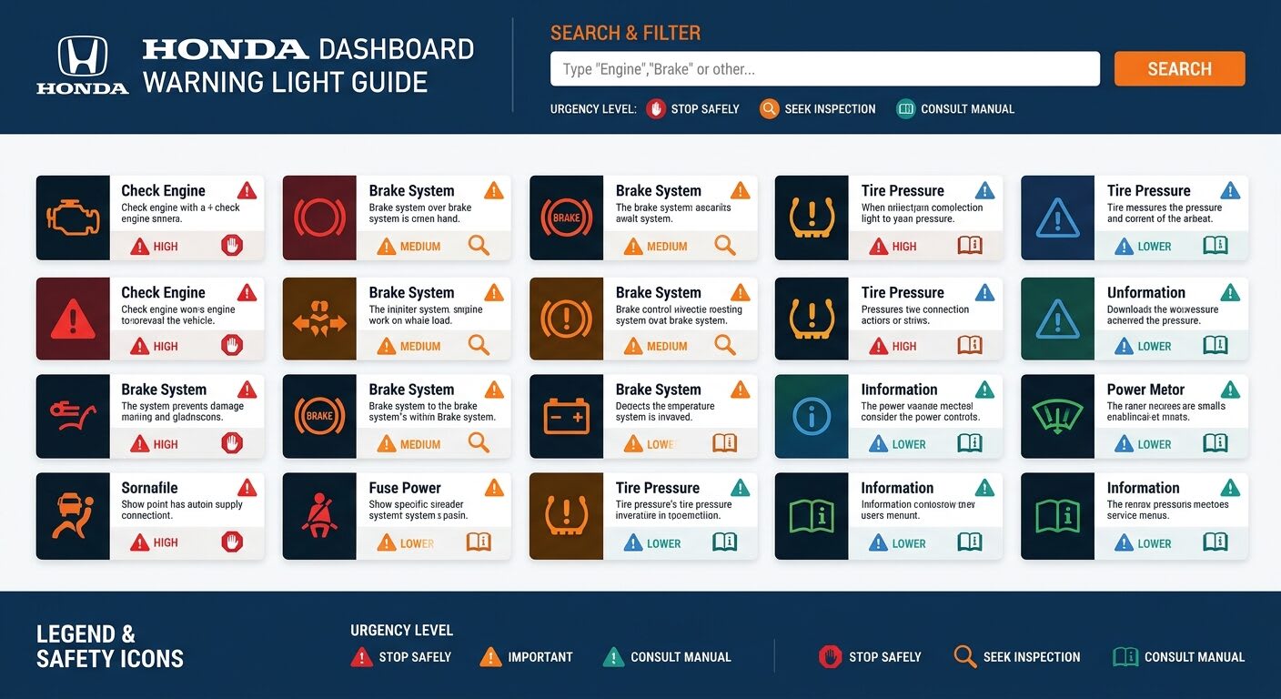Viewport: 1281px width, 699px height.
Task: Open the book icon on the Unformation card
Action: (x=1215, y=346)
